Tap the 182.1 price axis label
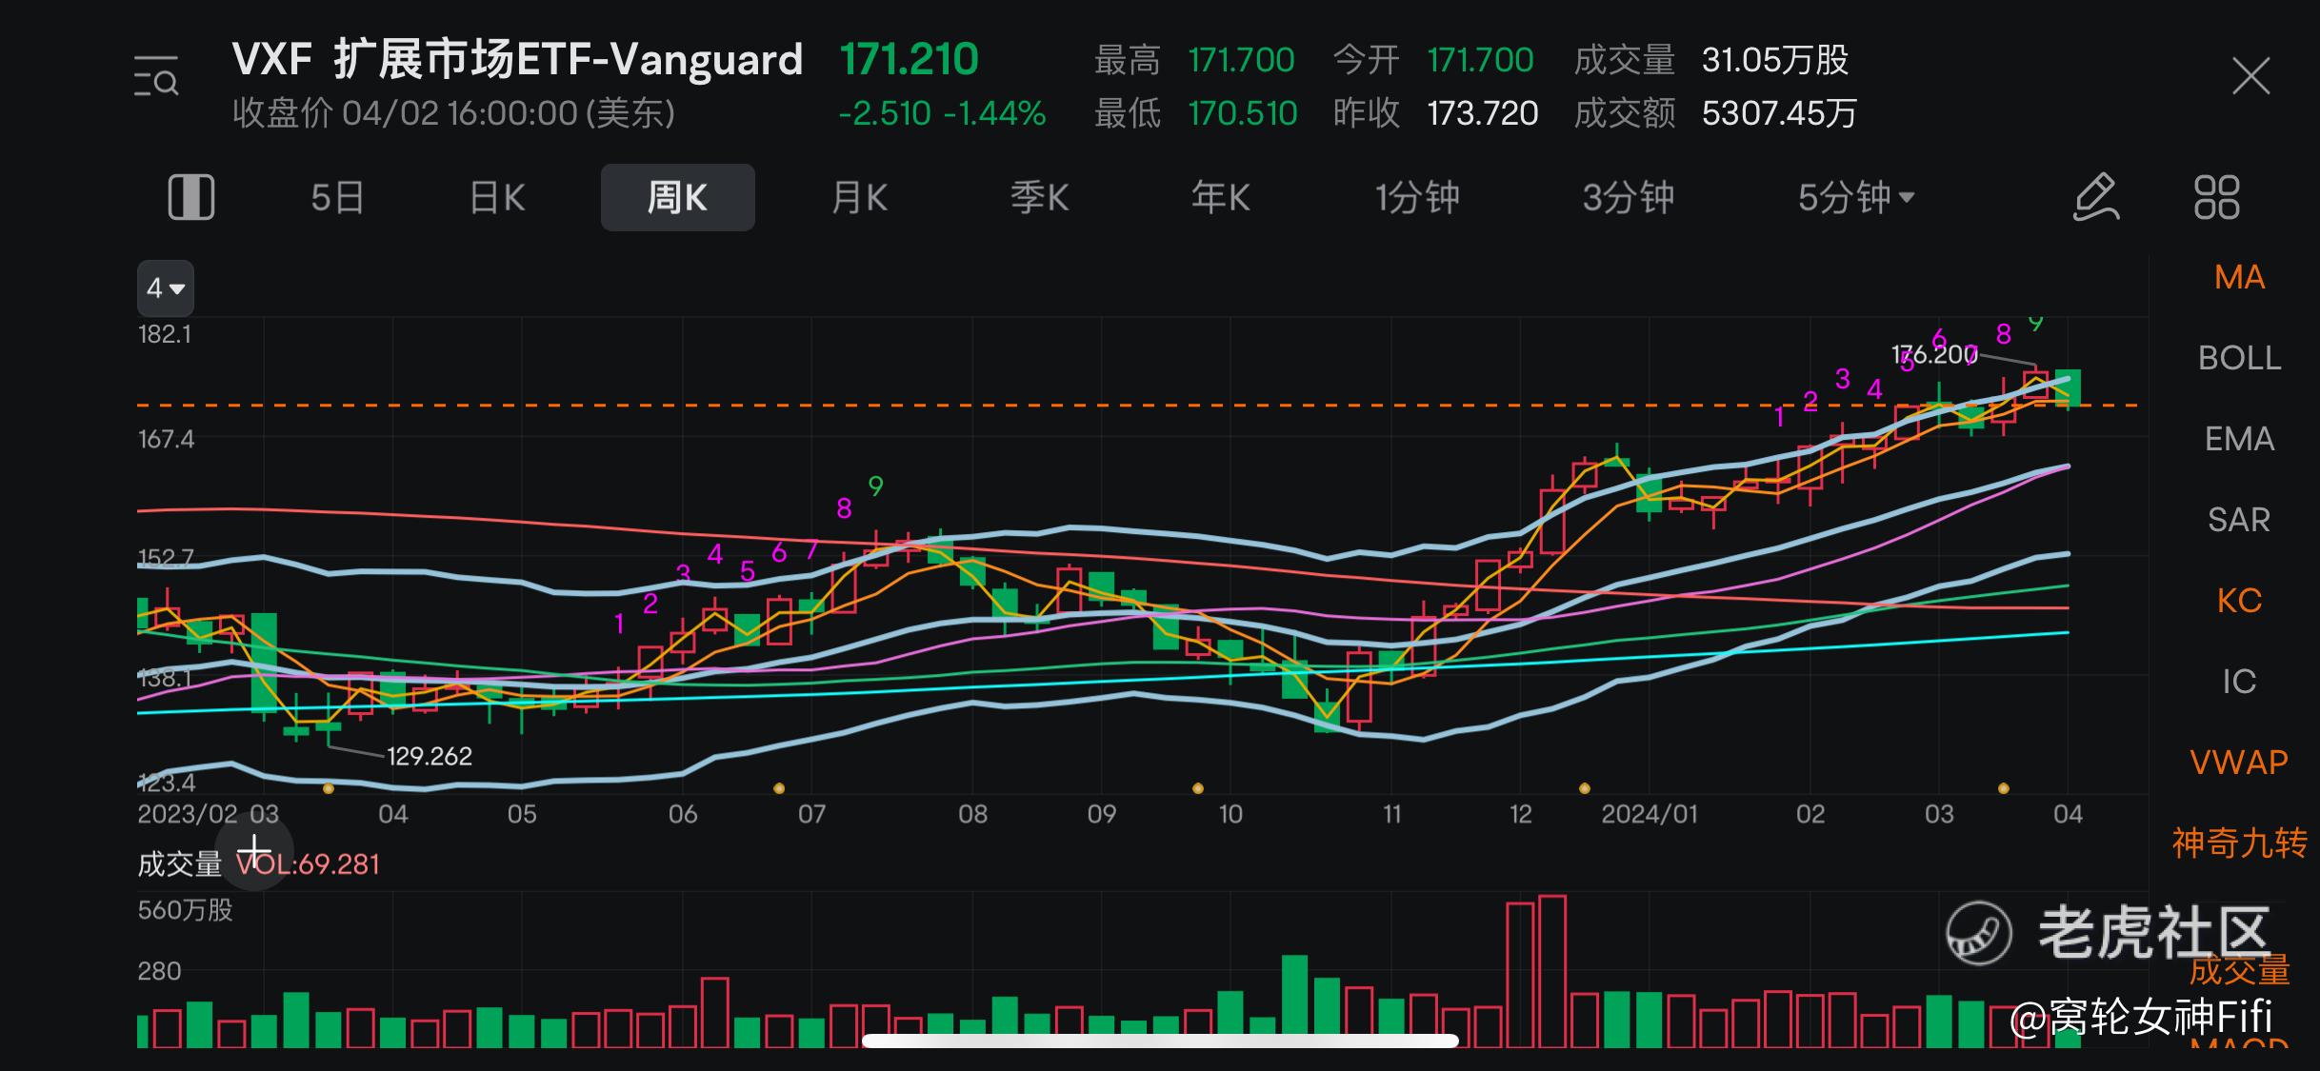2320x1071 pixels. click(x=165, y=334)
